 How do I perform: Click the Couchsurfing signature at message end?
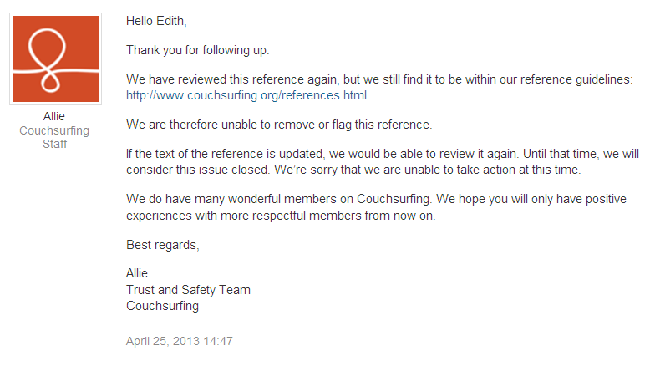pyautogui.click(x=162, y=306)
